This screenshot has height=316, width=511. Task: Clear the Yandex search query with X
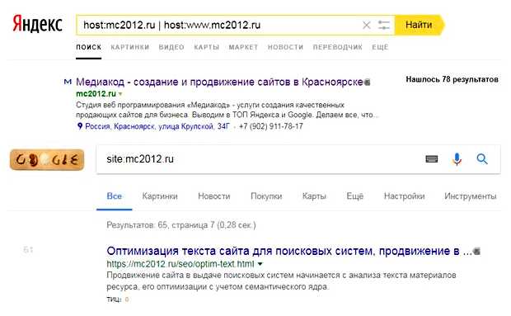pyautogui.click(x=366, y=25)
